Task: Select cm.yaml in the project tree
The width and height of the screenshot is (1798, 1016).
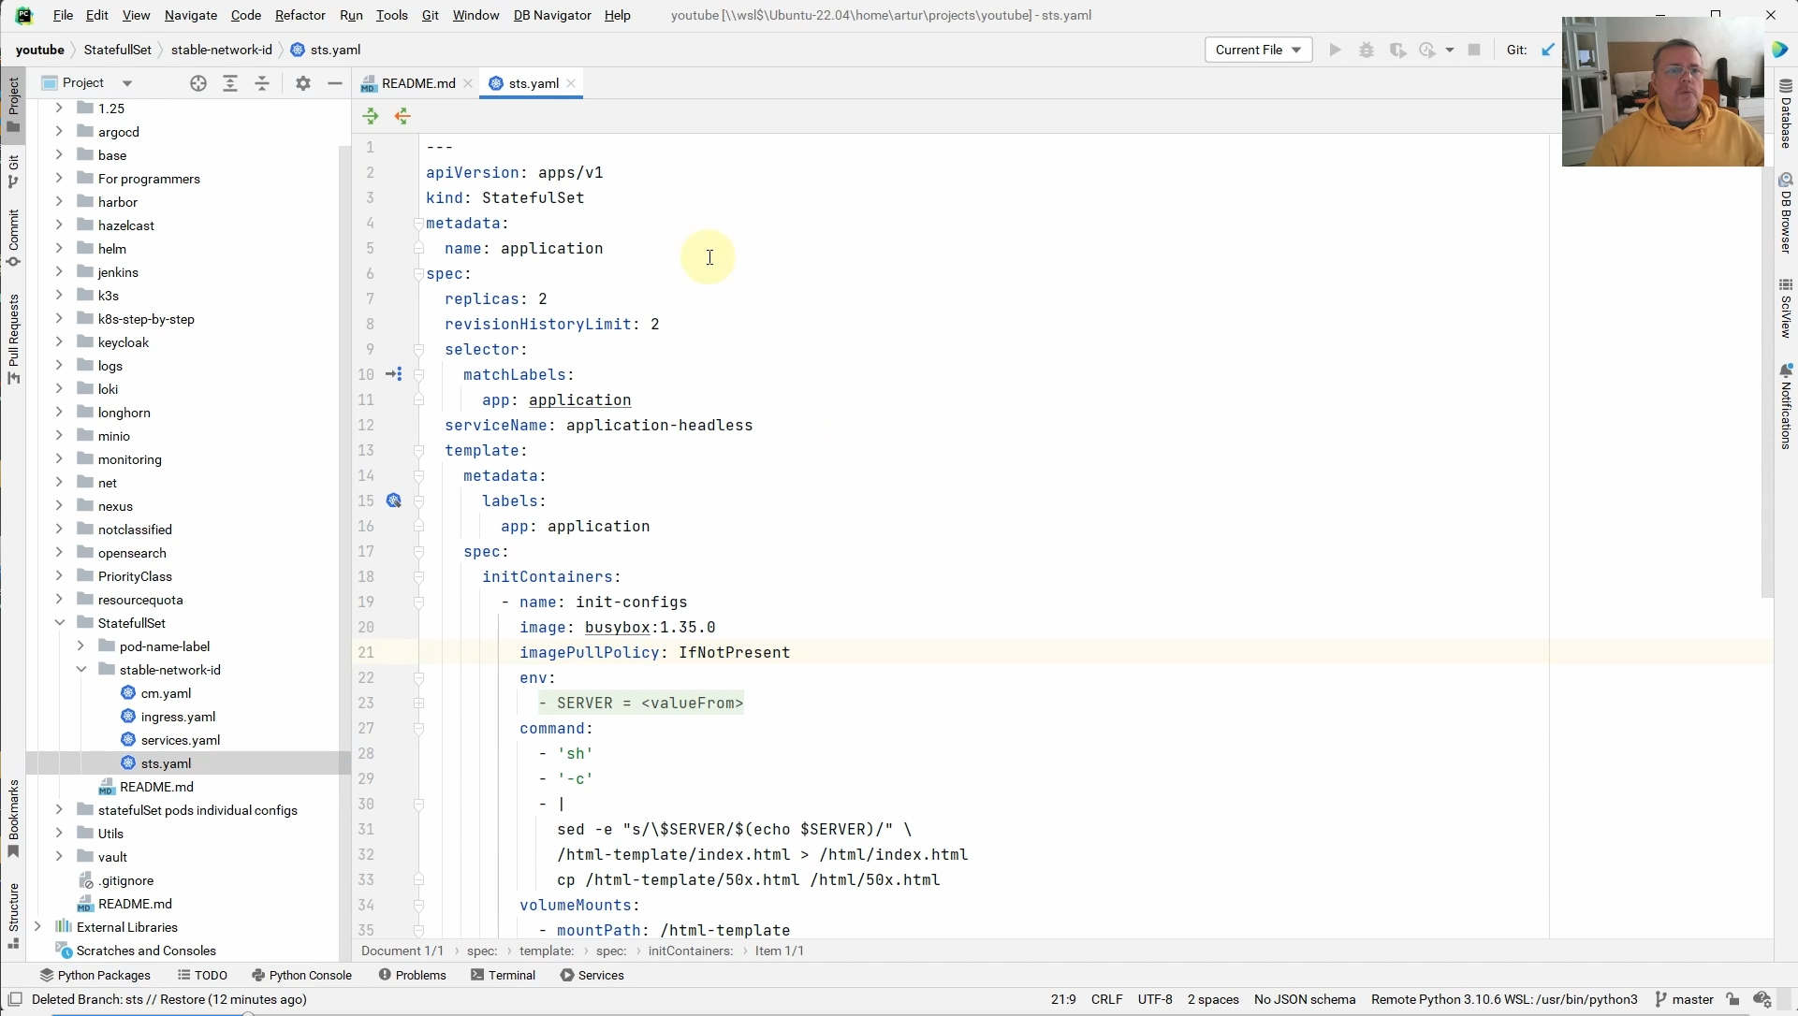Action: point(166,693)
